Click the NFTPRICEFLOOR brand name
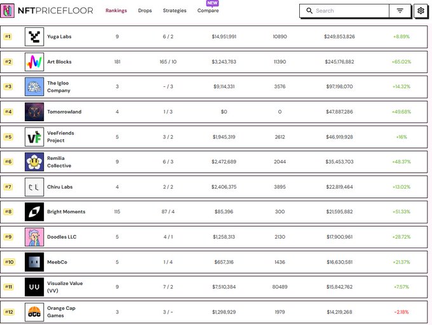The width and height of the screenshot is (432, 325). pyautogui.click(x=55, y=11)
